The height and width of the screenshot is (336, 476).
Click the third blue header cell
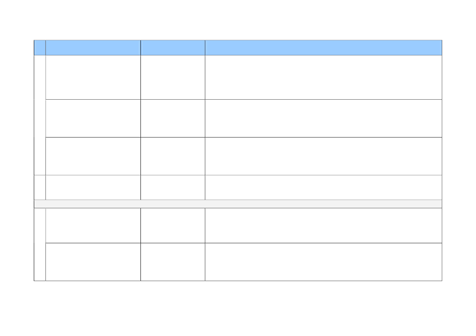(x=173, y=48)
